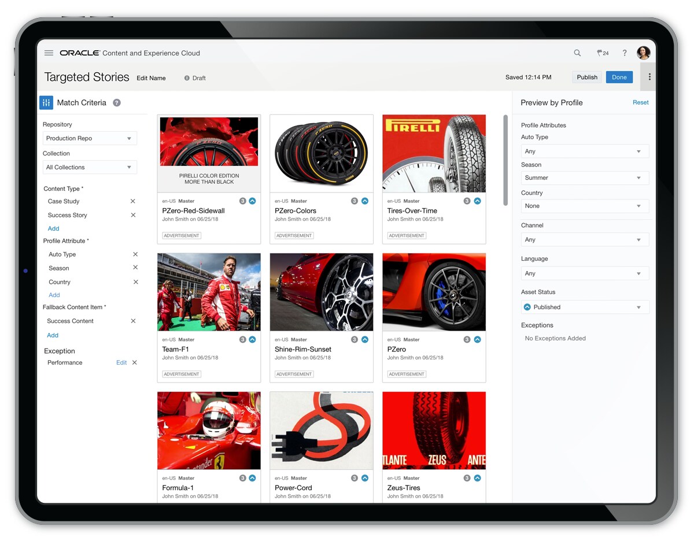The image size is (694, 541).
Task: Click published status icon on Zeus-Tires card
Action: point(477,478)
